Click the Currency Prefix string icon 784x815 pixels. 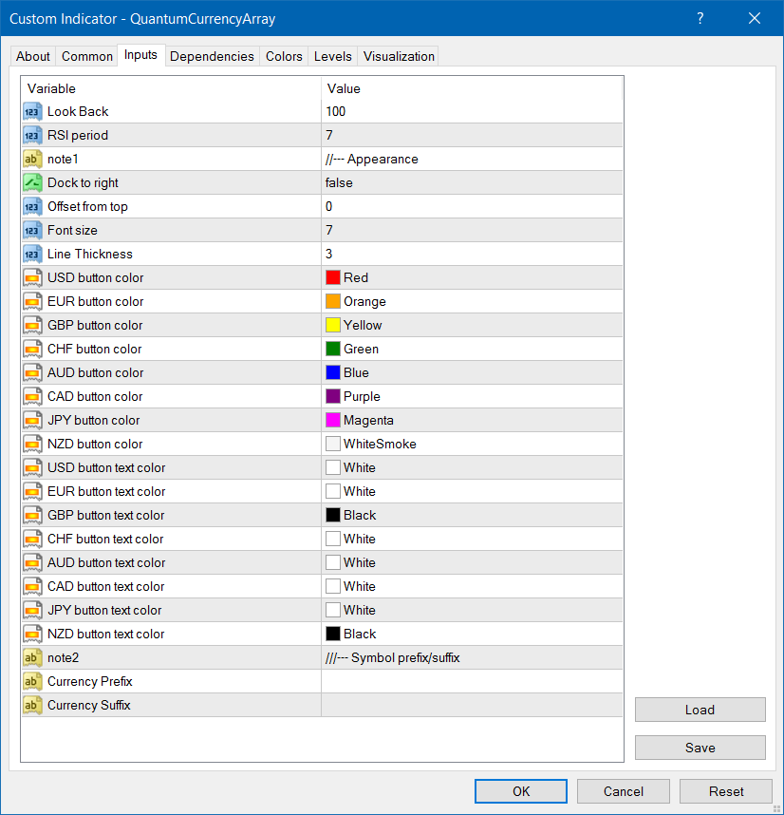(x=32, y=682)
